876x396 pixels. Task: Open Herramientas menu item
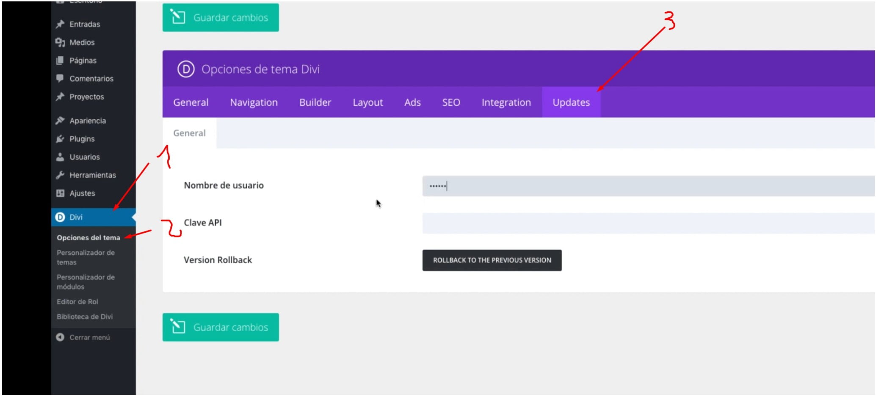pyautogui.click(x=94, y=175)
